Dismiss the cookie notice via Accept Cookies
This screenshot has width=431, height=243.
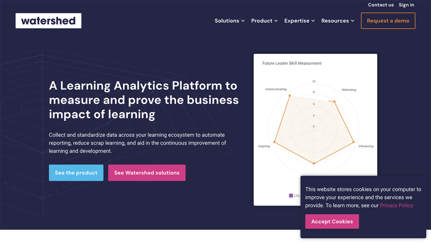click(332, 221)
